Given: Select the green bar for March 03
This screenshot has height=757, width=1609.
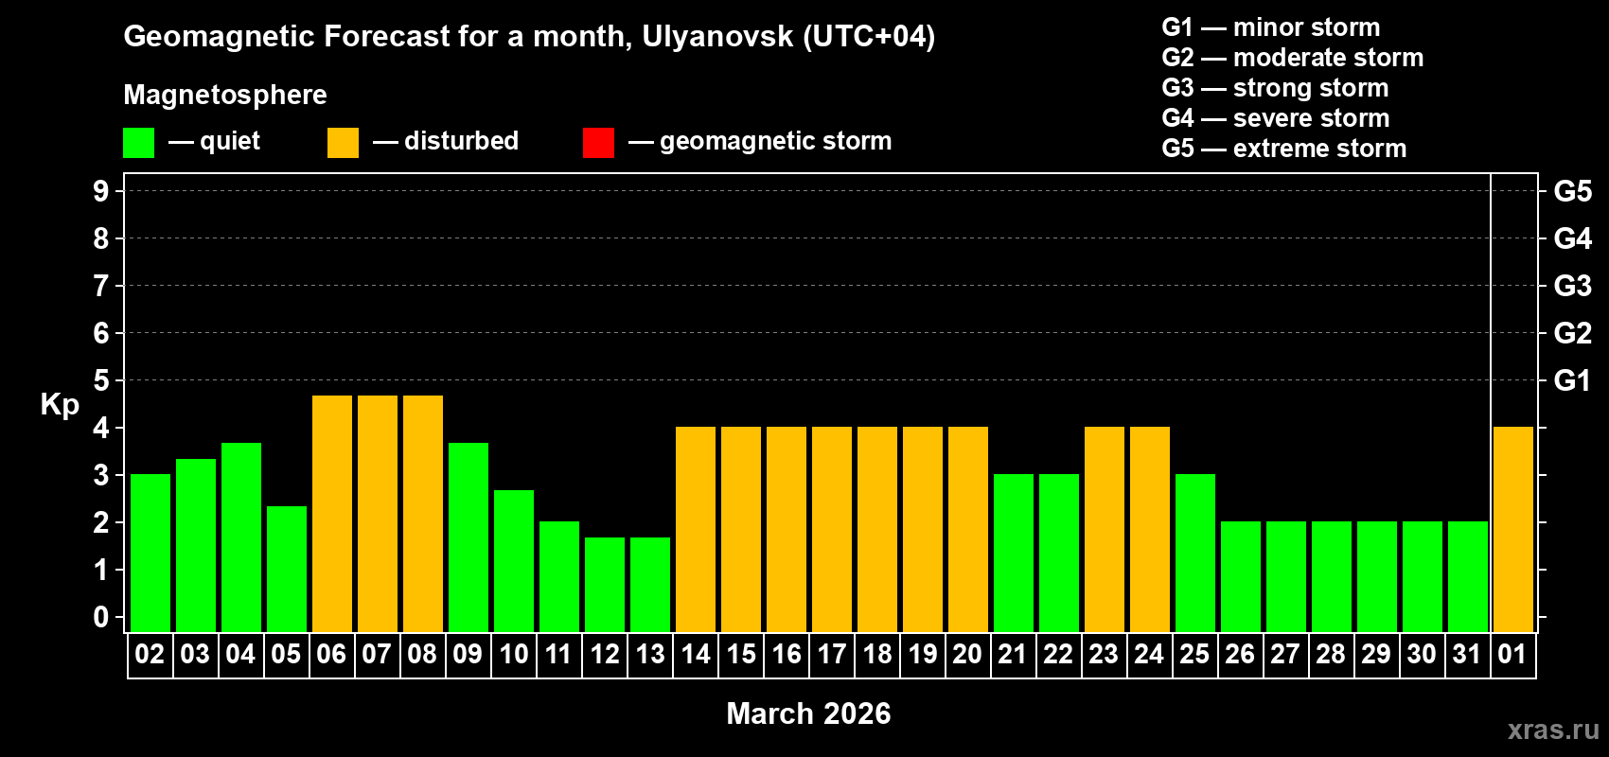Looking at the screenshot, I should [x=196, y=546].
